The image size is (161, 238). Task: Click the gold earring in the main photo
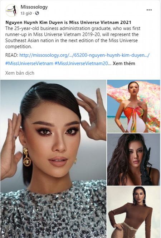(x=27, y=157)
